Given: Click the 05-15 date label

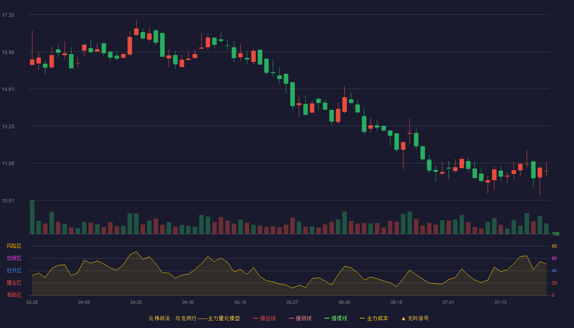Looking at the screenshot, I should 240,302.
